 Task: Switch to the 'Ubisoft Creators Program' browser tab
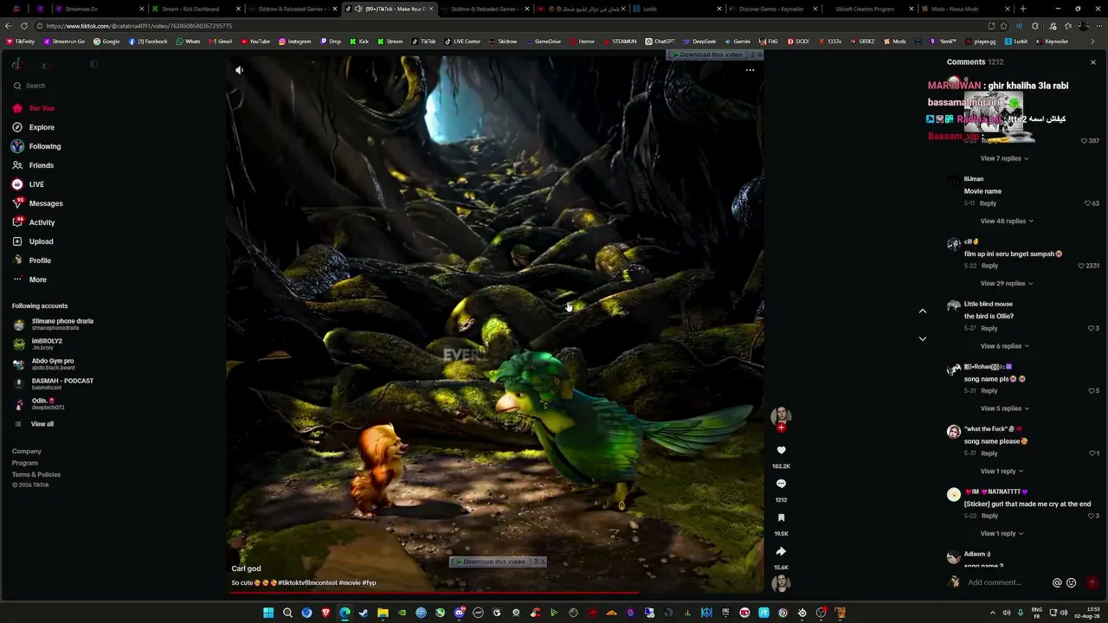[866, 9]
